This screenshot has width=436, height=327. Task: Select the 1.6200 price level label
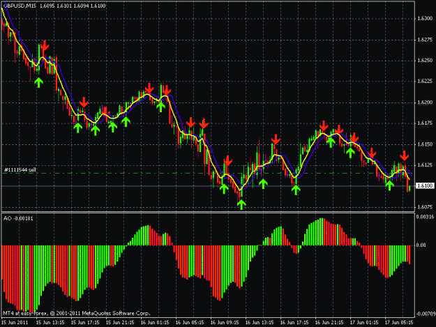point(425,102)
